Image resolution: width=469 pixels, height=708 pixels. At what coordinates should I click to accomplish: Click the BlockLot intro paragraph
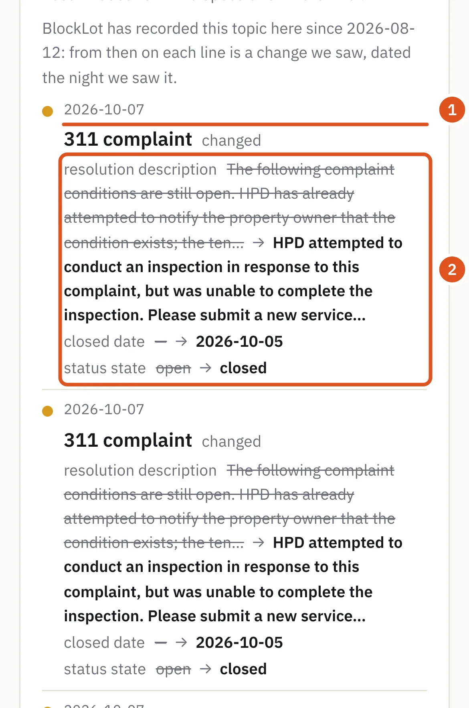[228, 53]
